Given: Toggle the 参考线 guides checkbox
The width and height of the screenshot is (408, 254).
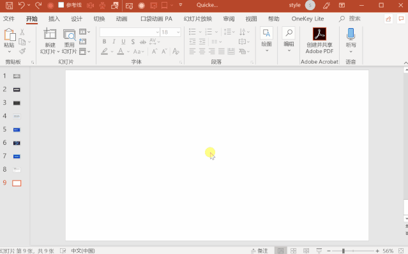Looking at the screenshot, I should click(61, 5).
